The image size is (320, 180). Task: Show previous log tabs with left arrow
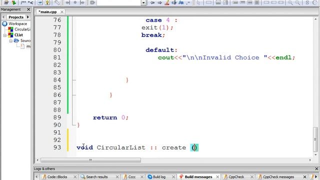click(36, 177)
